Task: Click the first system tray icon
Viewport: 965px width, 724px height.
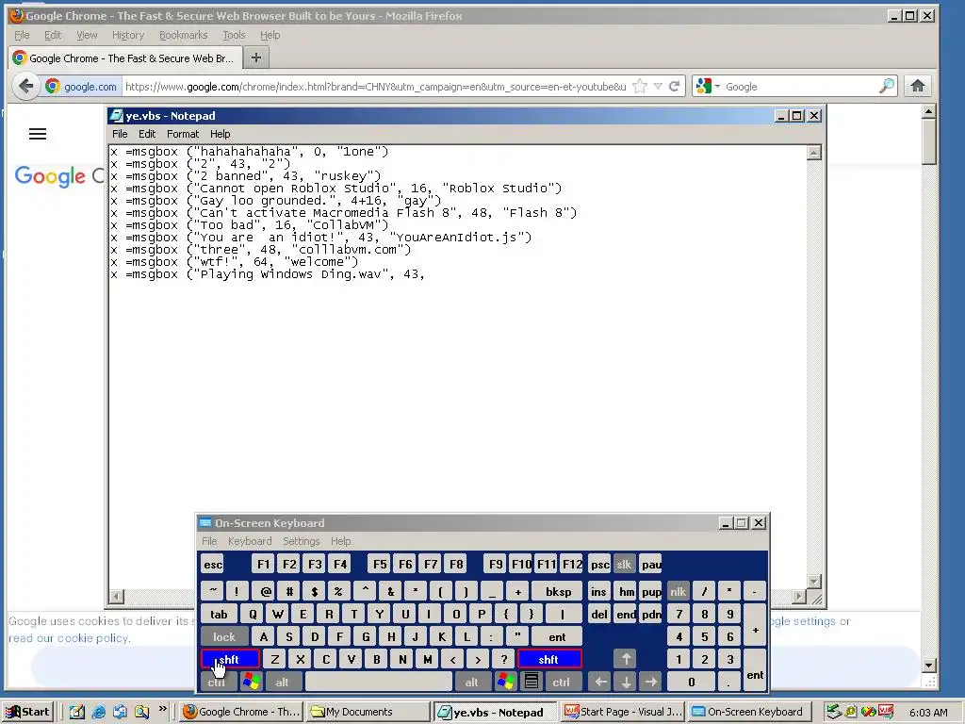Action: pos(833,712)
